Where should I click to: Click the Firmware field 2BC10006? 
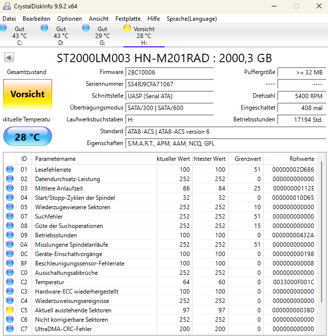pyautogui.click(x=170, y=72)
